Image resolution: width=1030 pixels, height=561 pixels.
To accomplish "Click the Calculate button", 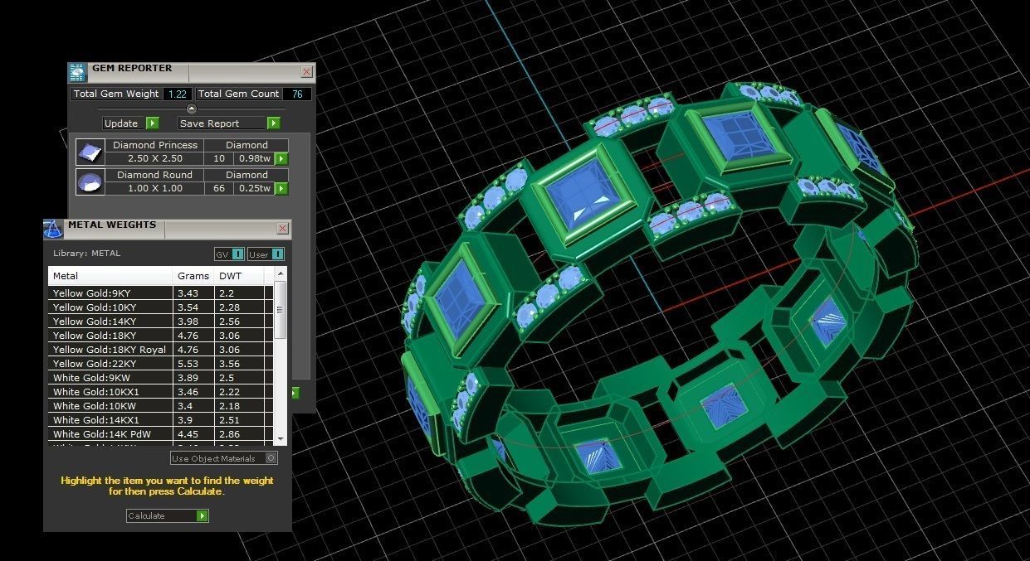I will (167, 515).
